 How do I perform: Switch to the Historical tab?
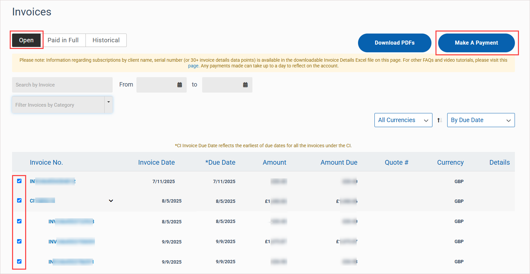pos(106,40)
